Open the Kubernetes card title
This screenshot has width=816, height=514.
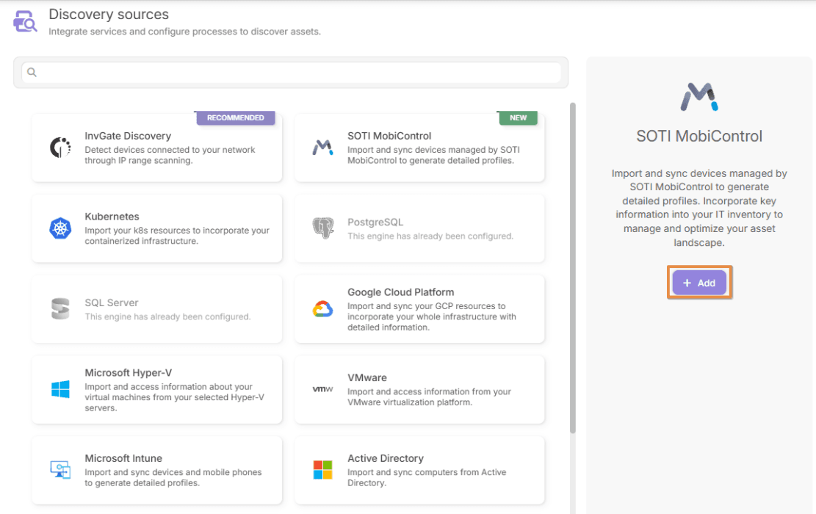point(112,217)
